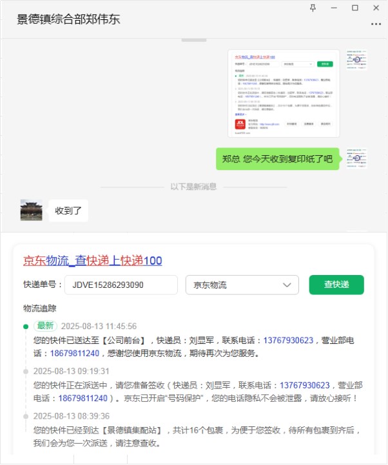Maximize the chat window
The width and height of the screenshot is (388, 465).
tap(354, 8)
